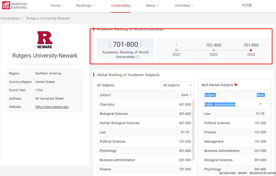
Task: Click Psychology in the All Subjects table
Action: [145, 151]
